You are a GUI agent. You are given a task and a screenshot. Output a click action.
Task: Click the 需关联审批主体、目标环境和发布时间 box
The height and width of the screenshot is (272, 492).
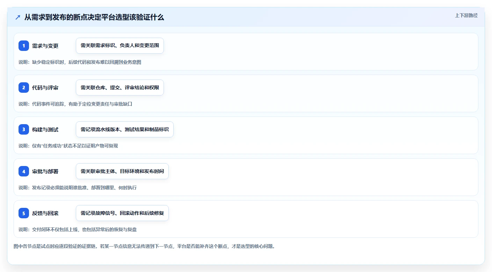(x=122, y=171)
